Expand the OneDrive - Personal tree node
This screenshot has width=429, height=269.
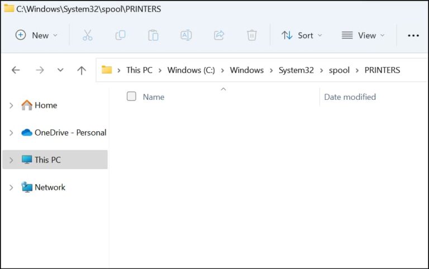11,133
